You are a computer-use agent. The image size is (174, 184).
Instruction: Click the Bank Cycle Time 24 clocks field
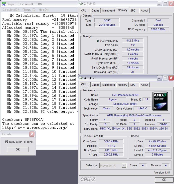(133, 67)
